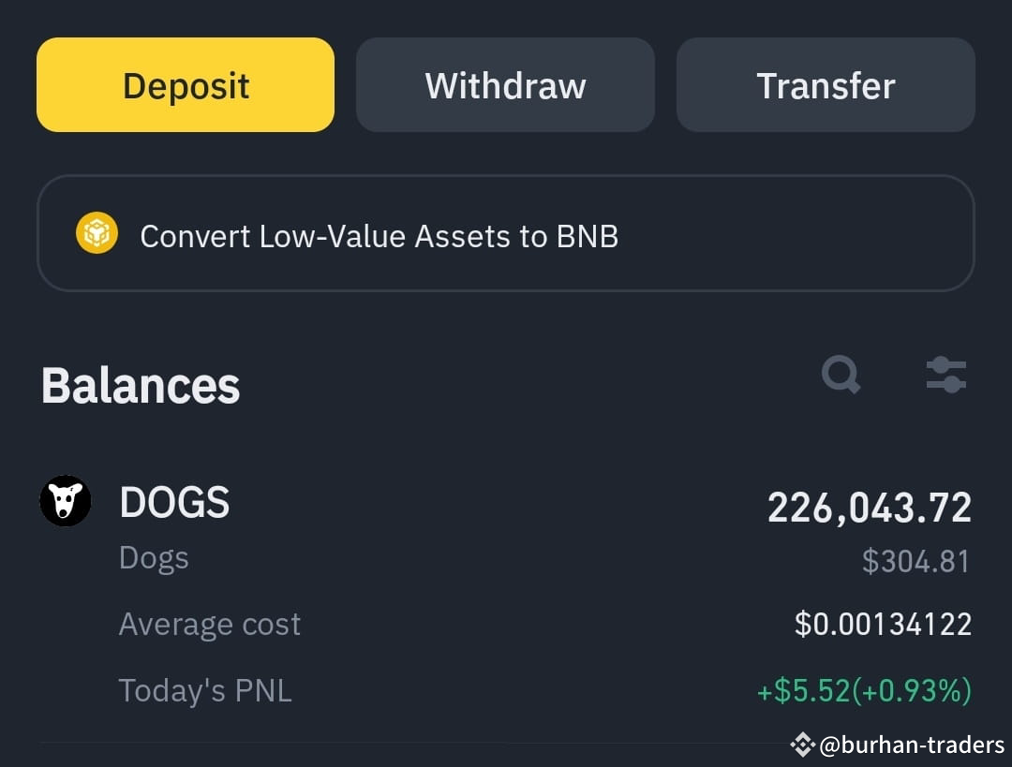Click the Convert Low-Value Assets banner frame
Image resolution: width=1012 pixels, height=767 pixels.
click(x=505, y=233)
